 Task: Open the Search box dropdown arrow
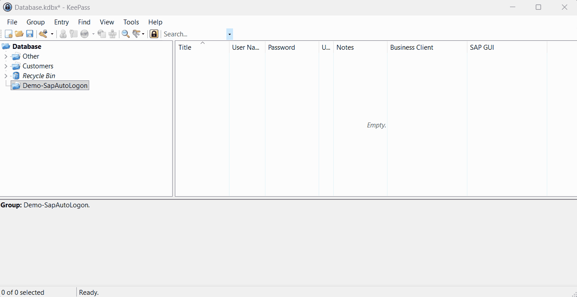tap(229, 34)
